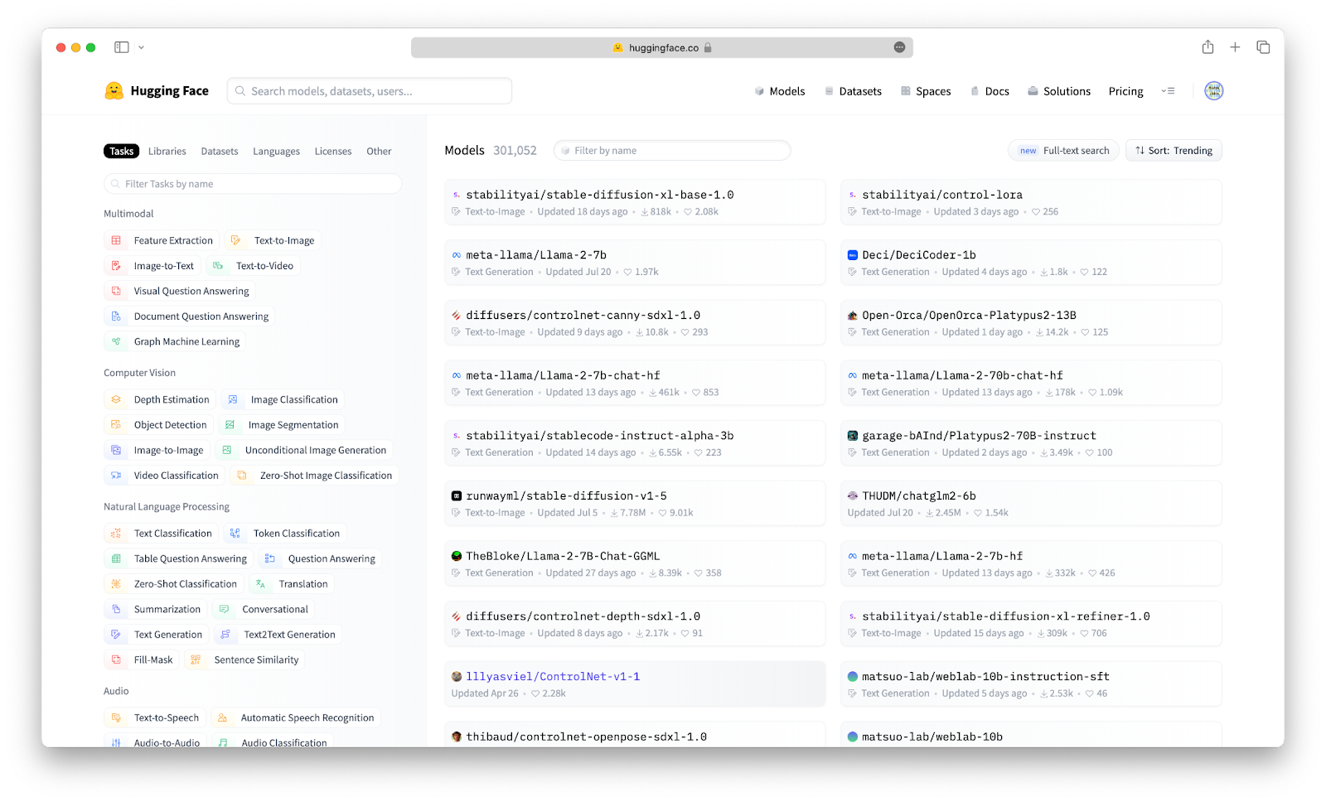Click the page options icon in address bar
The image size is (1326, 802).
pos(899,47)
